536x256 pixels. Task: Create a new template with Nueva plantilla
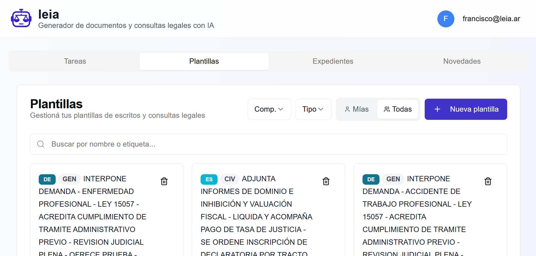click(466, 109)
